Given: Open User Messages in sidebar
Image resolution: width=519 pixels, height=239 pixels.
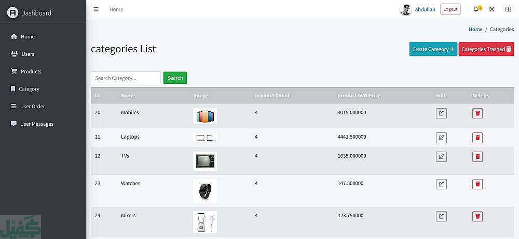Looking at the screenshot, I should 36,124.
